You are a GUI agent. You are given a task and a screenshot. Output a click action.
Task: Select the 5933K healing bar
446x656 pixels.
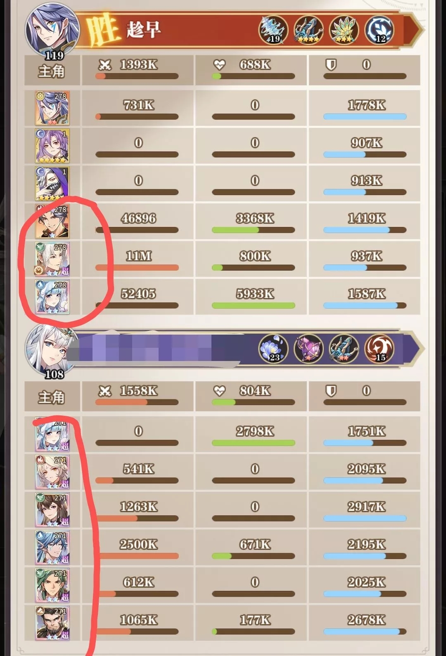pos(254,306)
